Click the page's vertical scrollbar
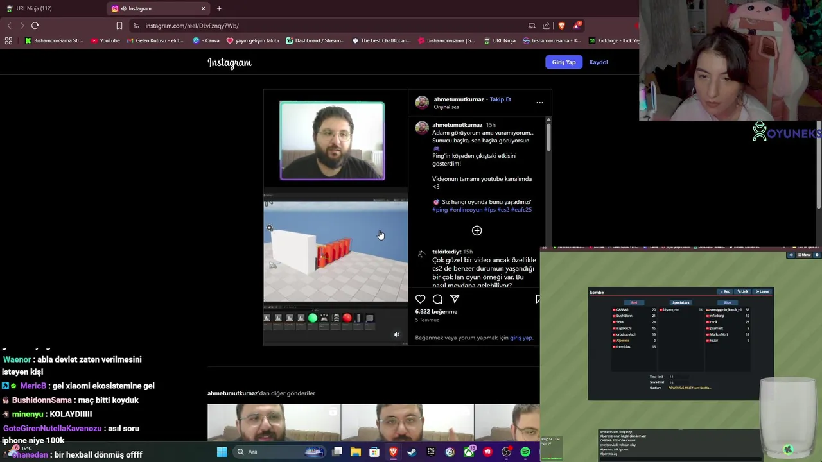The image size is (822, 462). tap(819, 164)
